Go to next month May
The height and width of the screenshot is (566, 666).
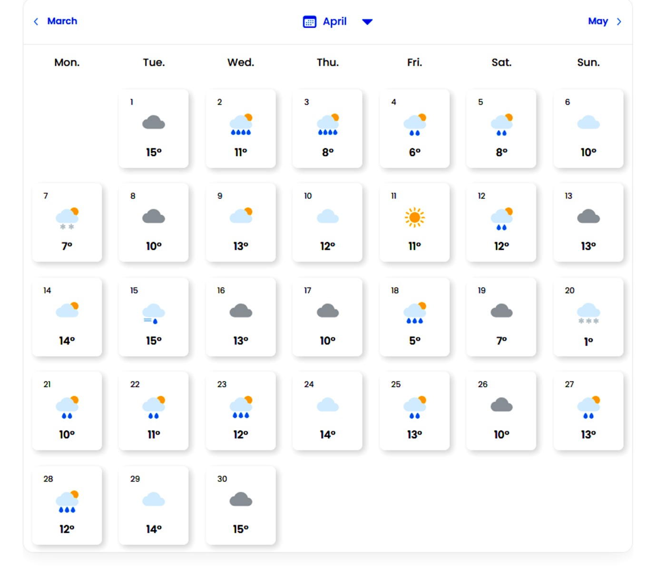point(597,21)
